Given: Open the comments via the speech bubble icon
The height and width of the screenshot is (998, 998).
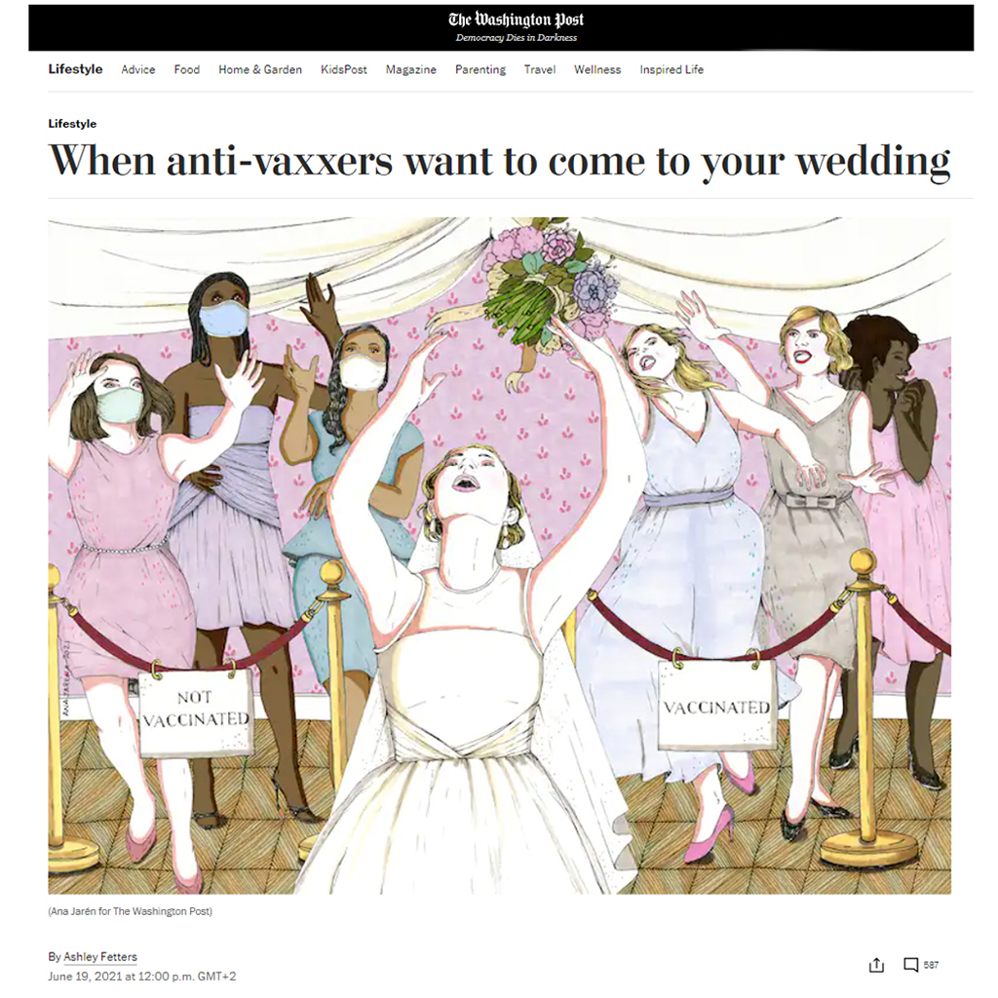Looking at the screenshot, I should [x=911, y=965].
